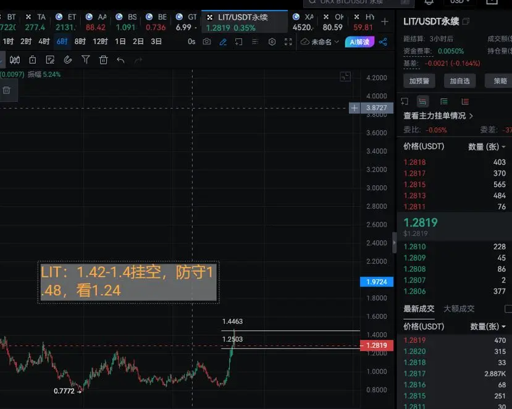
Task: Click the 8时 timeframe
Action: pyautogui.click(x=80, y=41)
